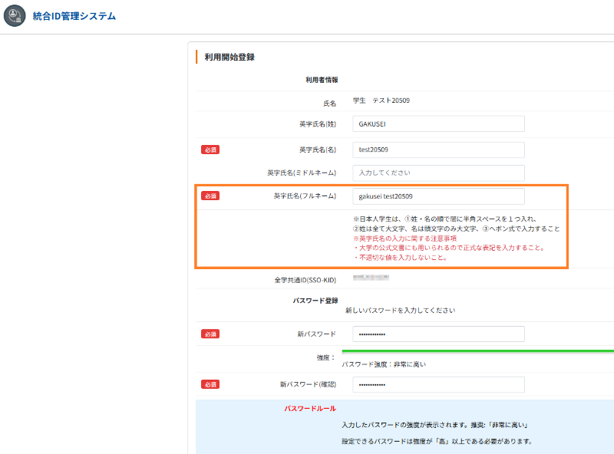Click the red パスワードルール heading
The image size is (614, 454).
(310, 409)
